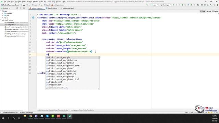219x123 pixels.
Task: Switch editor to Design view
Action: coord(215,11)
